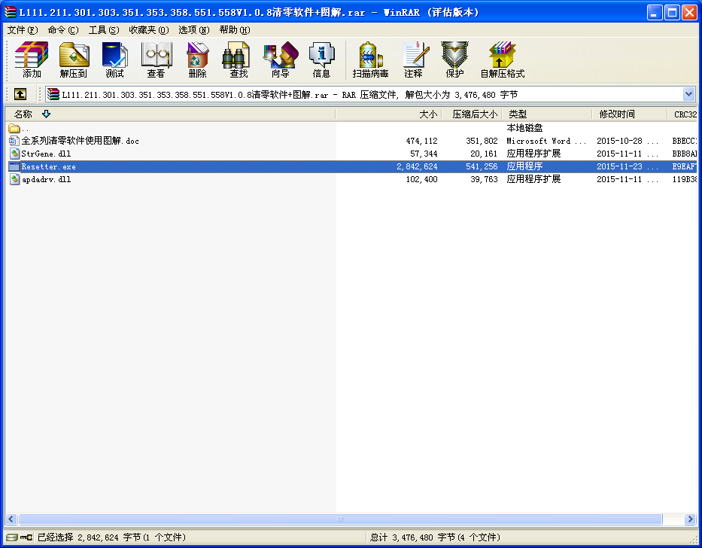Click the parent folder '..' entry
The image size is (702, 548).
pos(18,128)
